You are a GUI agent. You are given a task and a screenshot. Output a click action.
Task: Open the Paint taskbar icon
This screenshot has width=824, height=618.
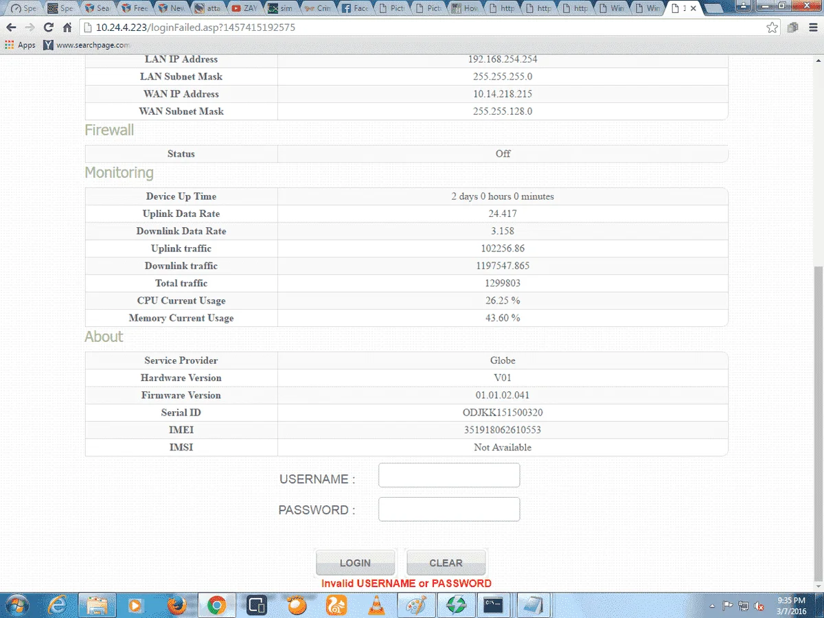[x=416, y=605]
